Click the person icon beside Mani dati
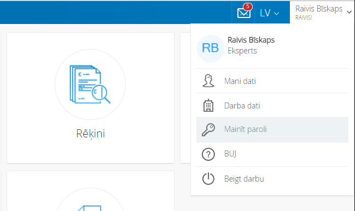The width and height of the screenshot is (355, 211). pos(208,81)
